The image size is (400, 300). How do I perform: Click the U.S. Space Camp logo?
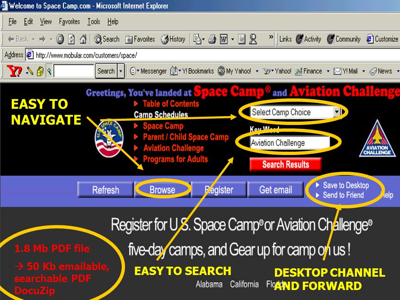109,138
